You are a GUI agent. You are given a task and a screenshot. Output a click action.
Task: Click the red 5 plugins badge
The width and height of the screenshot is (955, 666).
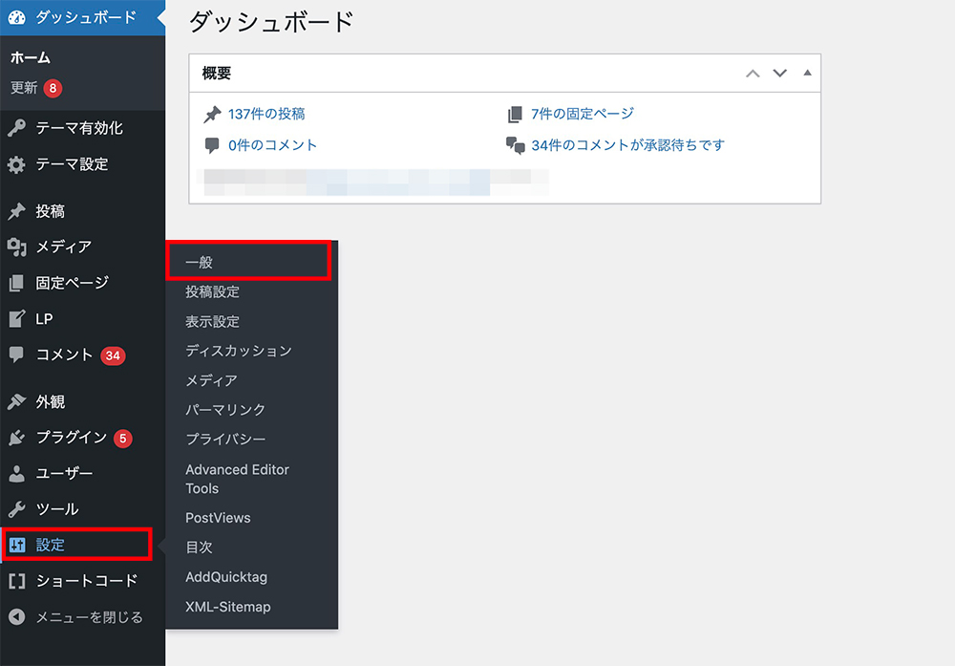coord(123,439)
